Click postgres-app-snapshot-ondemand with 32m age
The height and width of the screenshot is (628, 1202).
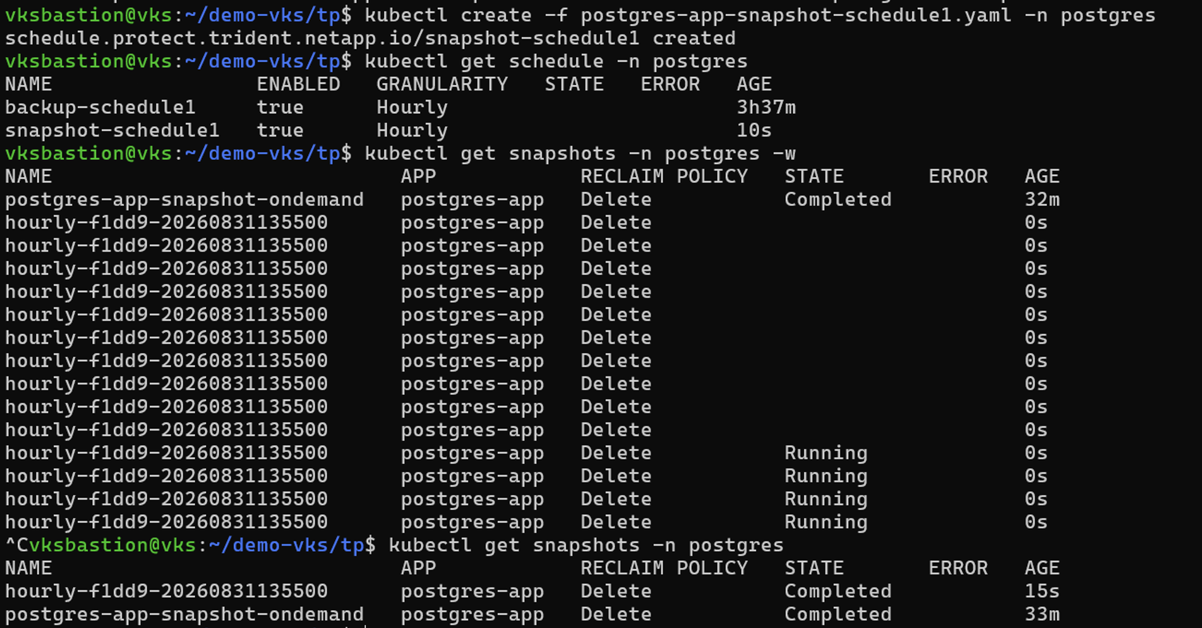[x=185, y=199]
